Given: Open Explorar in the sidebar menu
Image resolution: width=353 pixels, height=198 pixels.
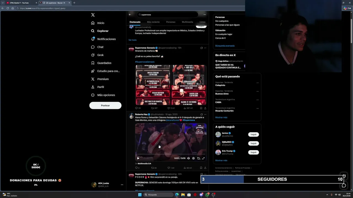Looking at the screenshot, I should (x=100, y=31).
